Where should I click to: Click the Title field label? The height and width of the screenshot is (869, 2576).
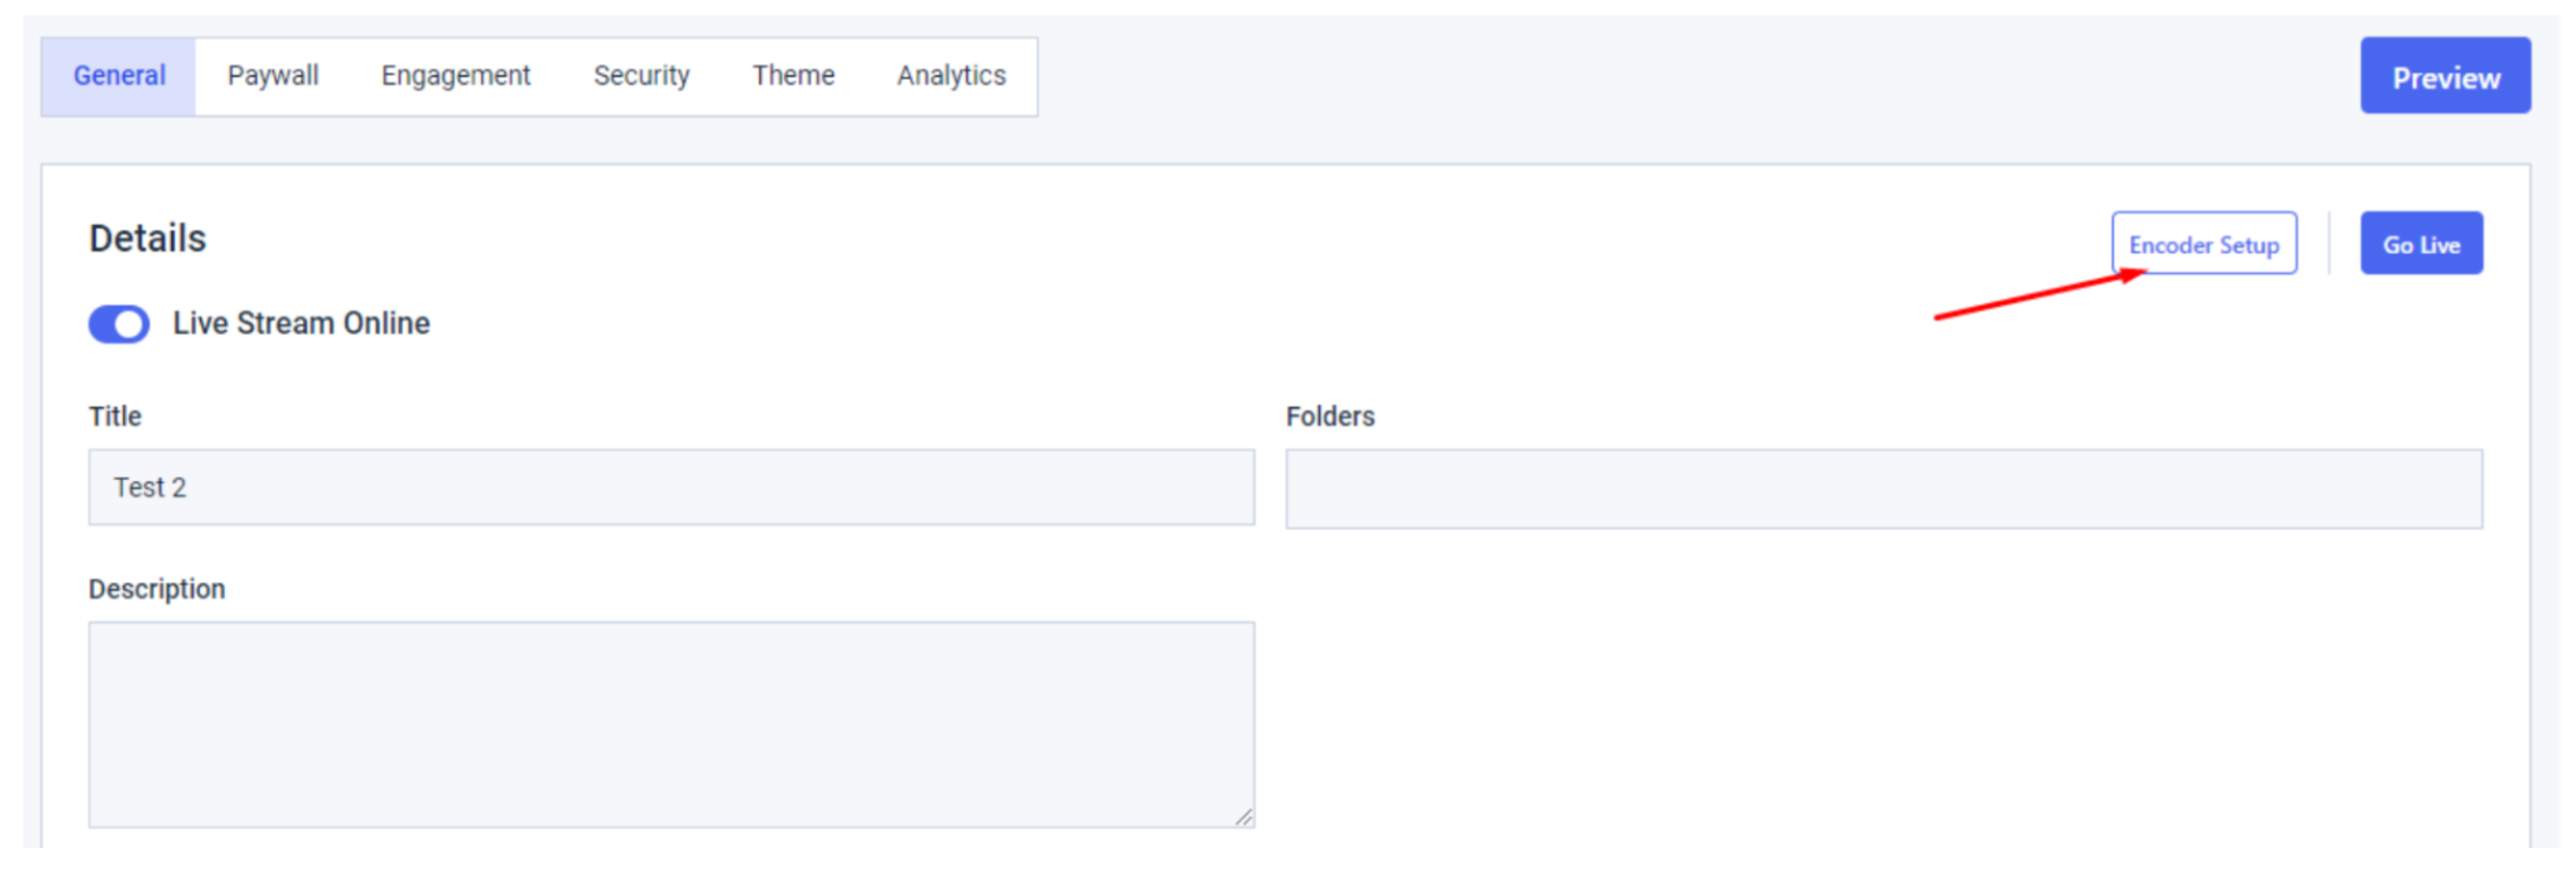pyautogui.click(x=115, y=416)
